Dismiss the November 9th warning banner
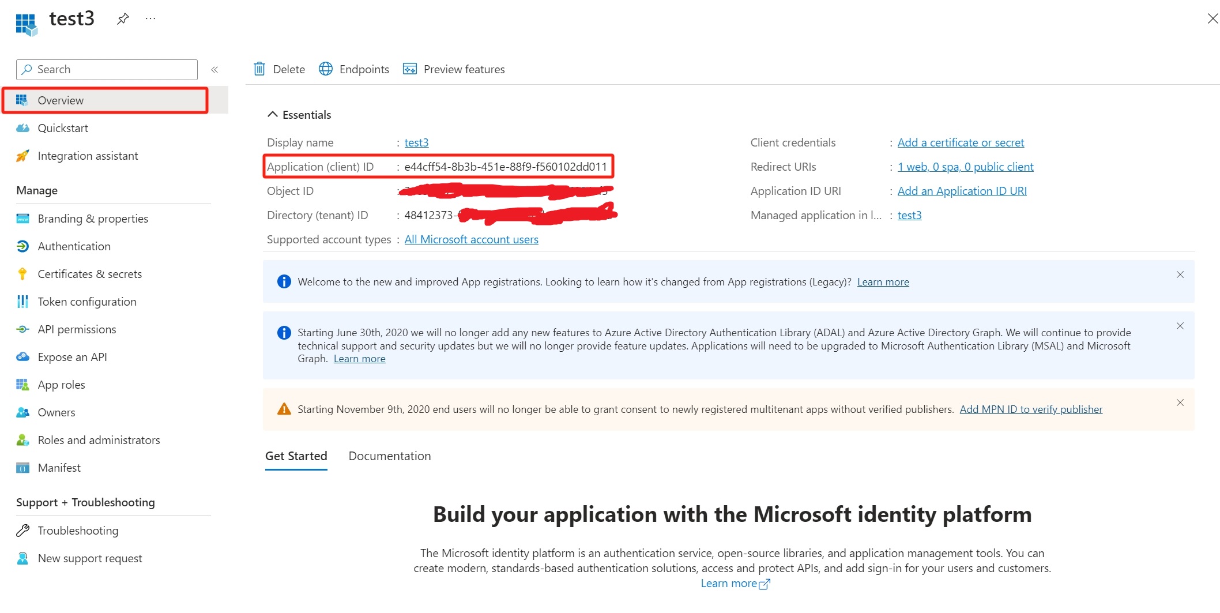The height and width of the screenshot is (613, 1220). point(1180,403)
